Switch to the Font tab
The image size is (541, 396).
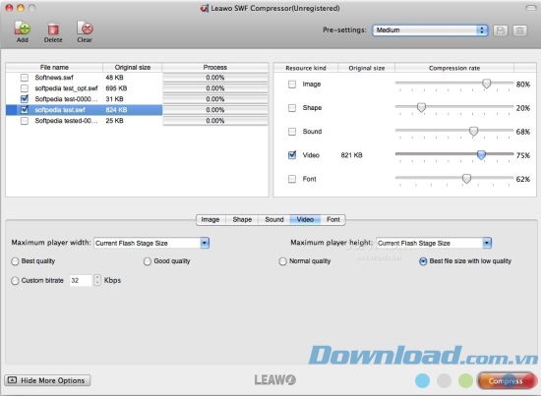332,219
